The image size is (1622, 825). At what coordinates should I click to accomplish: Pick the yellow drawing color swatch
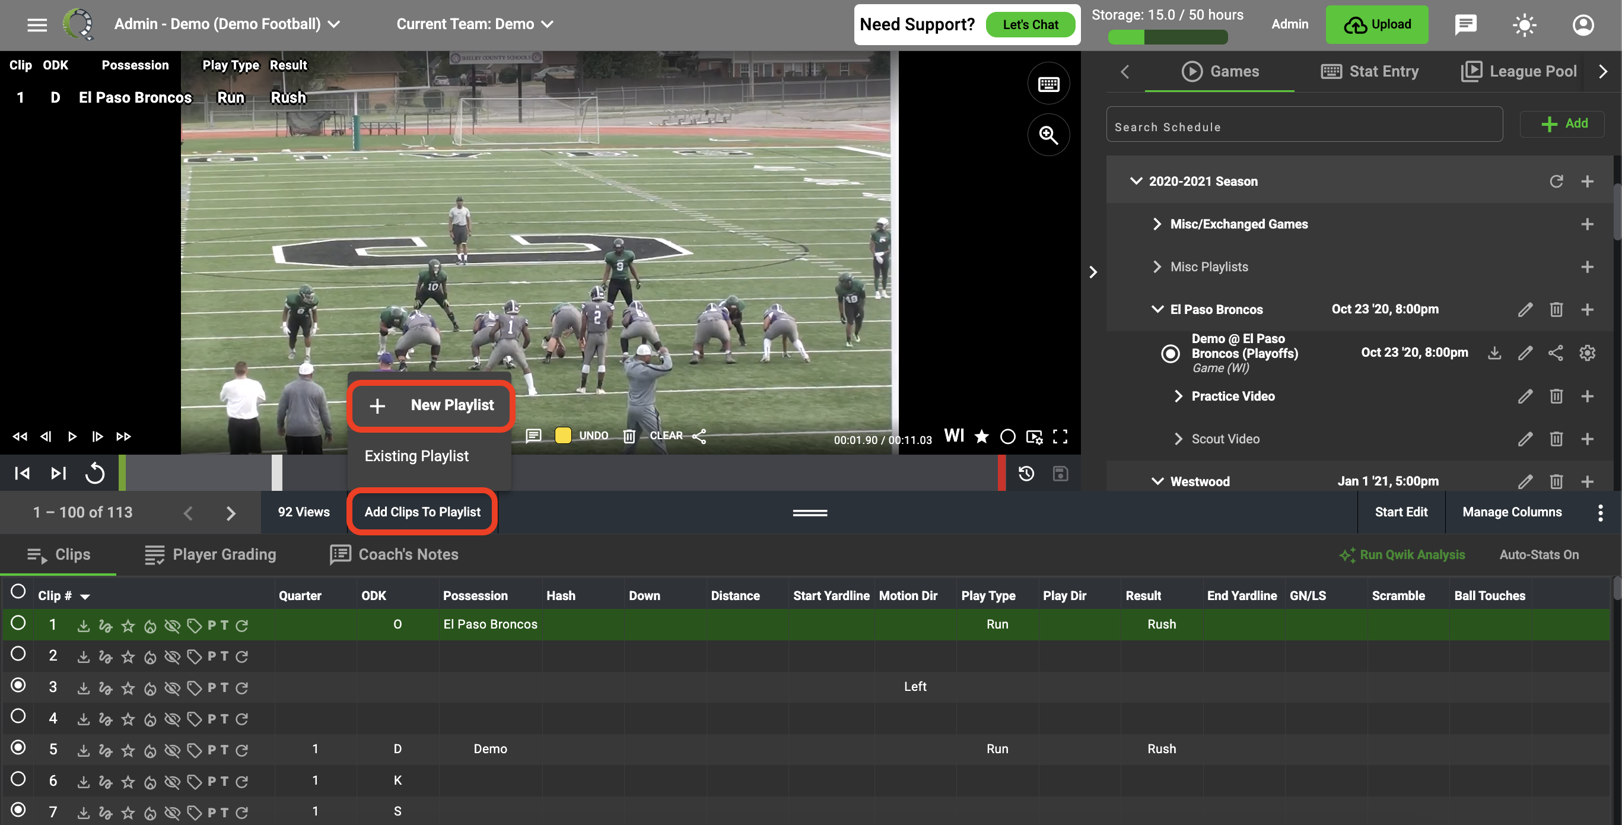(x=563, y=435)
